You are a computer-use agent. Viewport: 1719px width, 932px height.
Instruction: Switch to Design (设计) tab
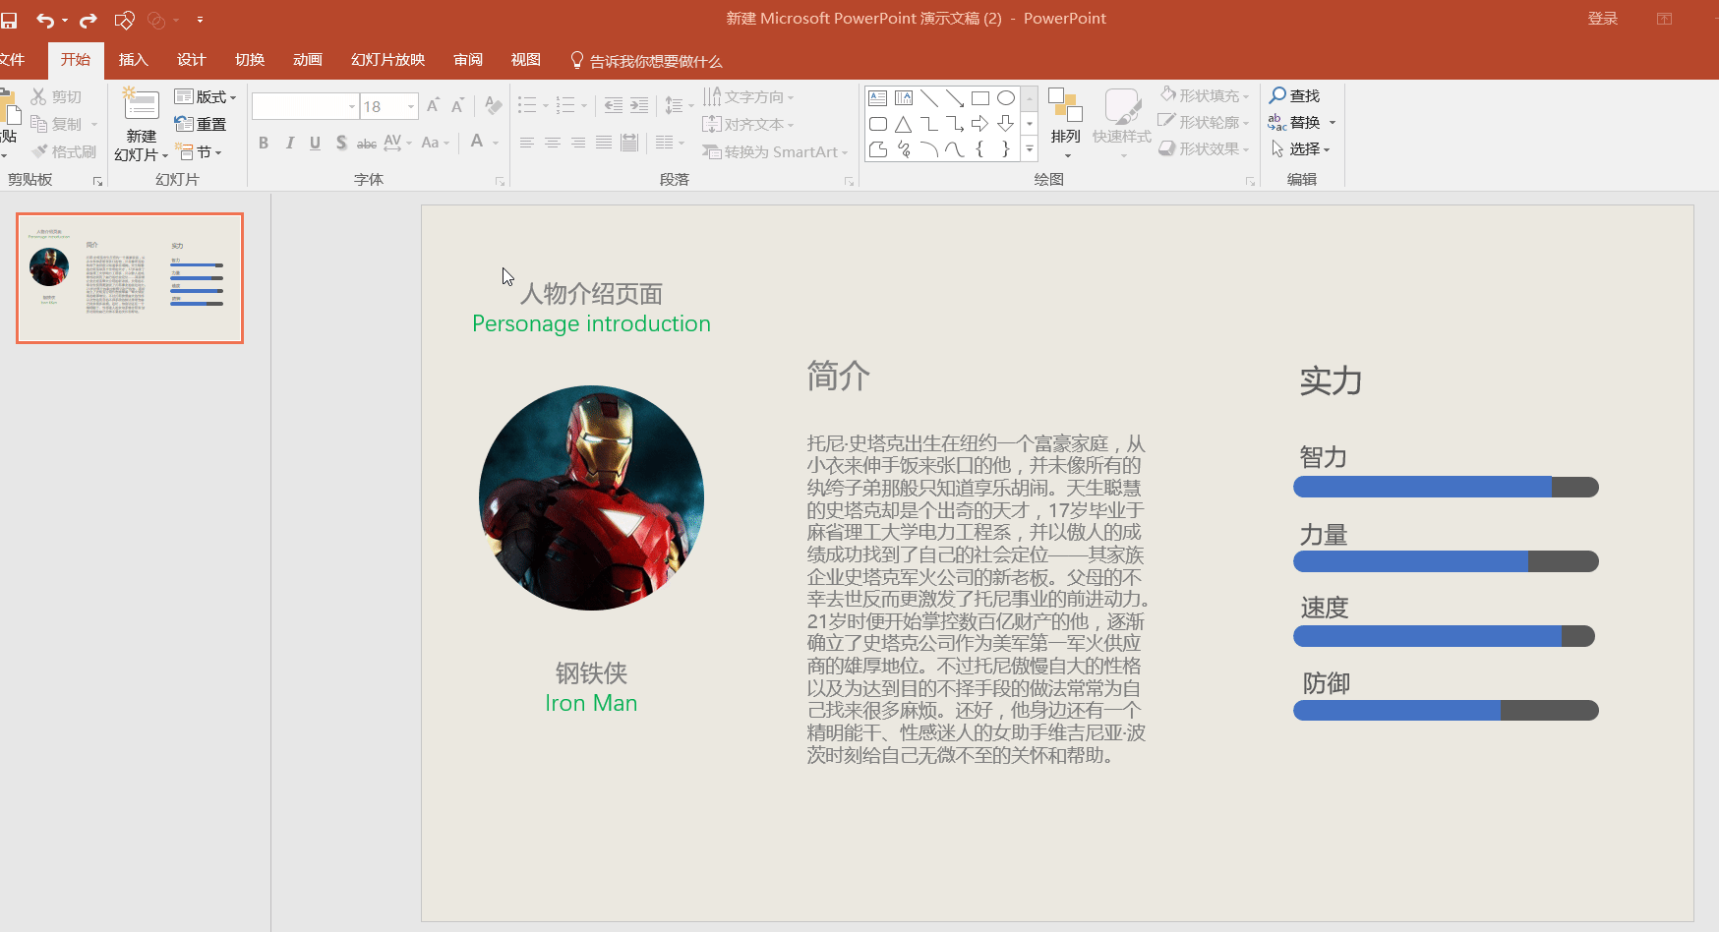(x=191, y=60)
